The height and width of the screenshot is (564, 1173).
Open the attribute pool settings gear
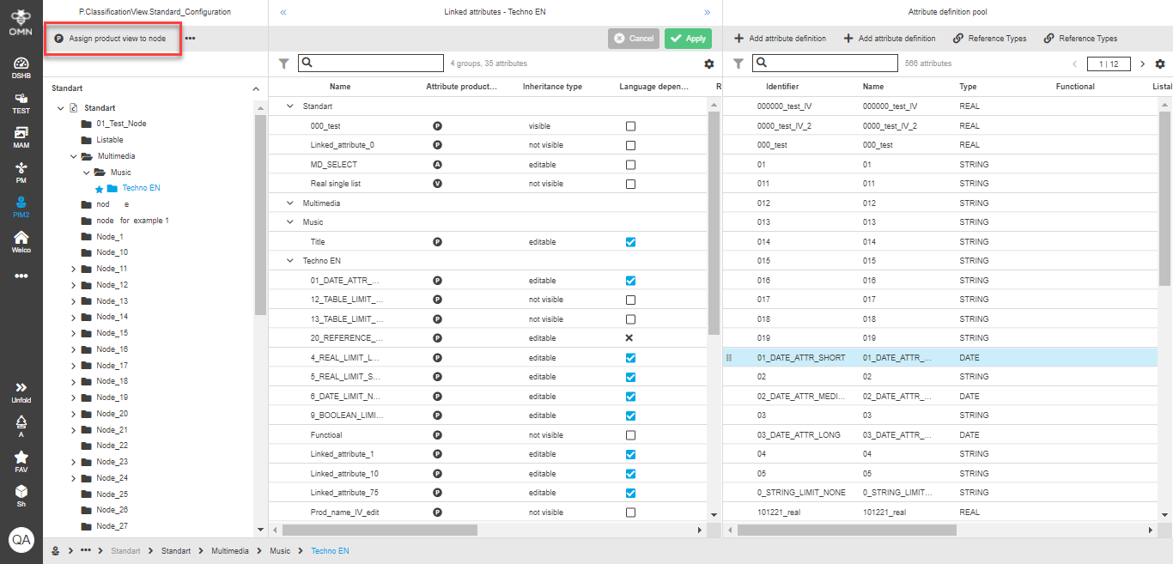pos(1161,63)
